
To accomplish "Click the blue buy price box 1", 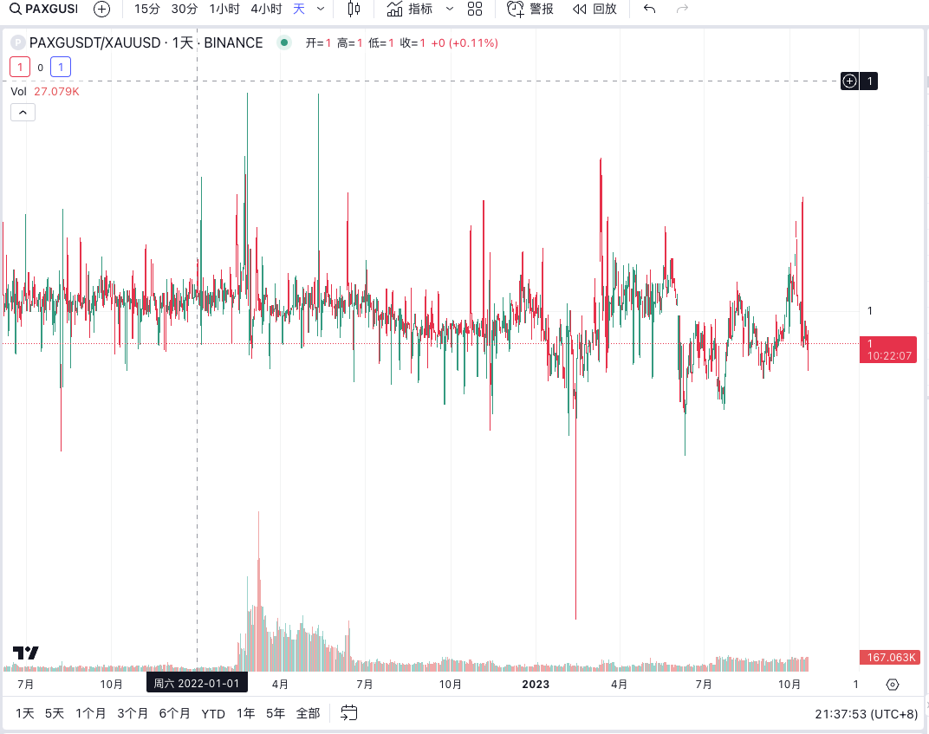I will [x=61, y=67].
